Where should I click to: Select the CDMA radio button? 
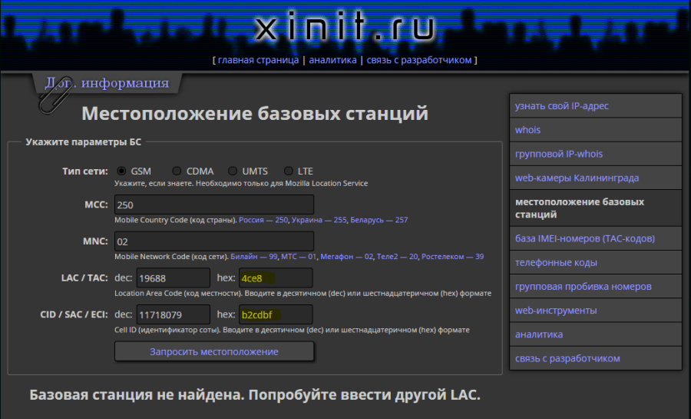point(177,171)
